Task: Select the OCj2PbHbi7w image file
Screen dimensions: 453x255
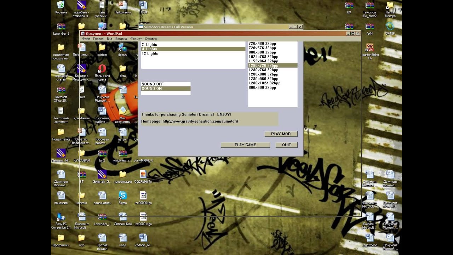Action: 143,174
